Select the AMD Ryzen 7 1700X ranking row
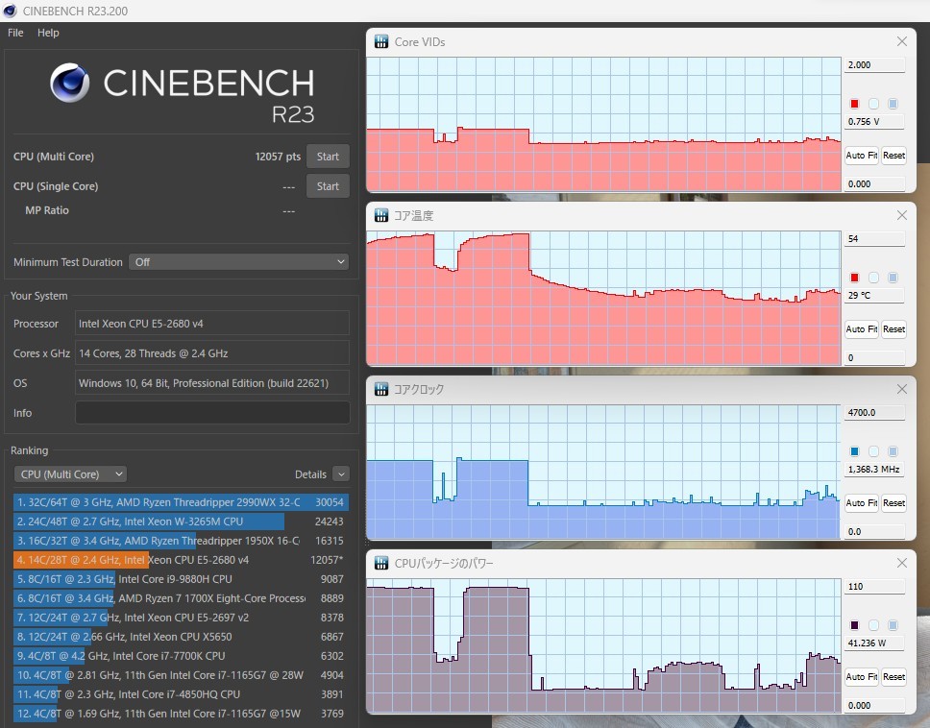Viewport: 930px width, 728px height. 181,598
